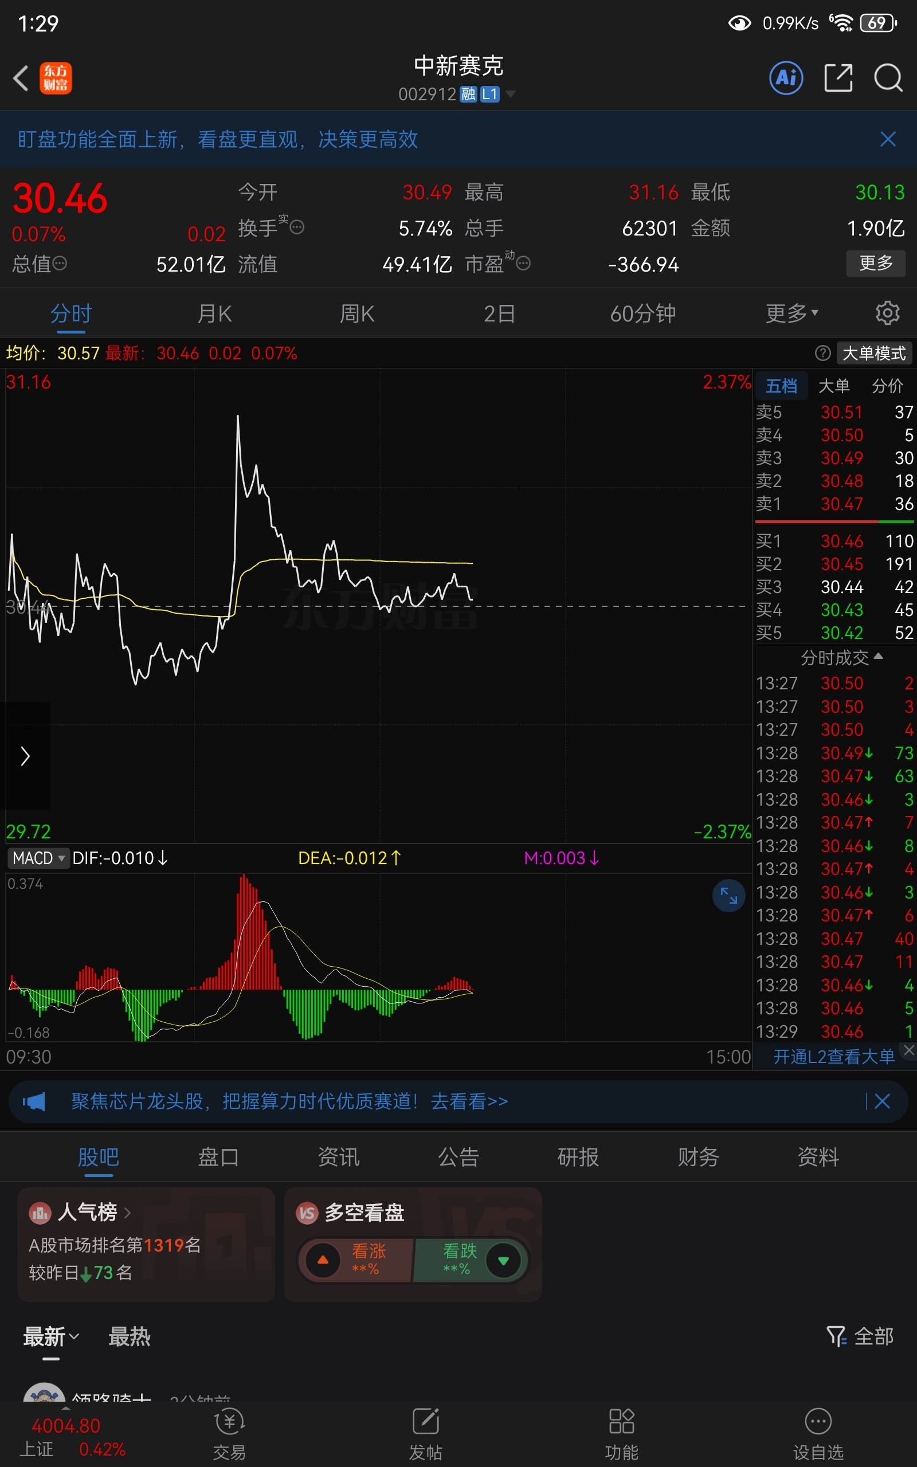
Task: Open the 研报 research tab
Action: click(x=578, y=1156)
